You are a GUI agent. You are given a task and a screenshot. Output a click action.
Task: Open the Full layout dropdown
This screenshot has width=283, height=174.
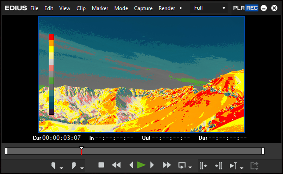tap(209, 8)
